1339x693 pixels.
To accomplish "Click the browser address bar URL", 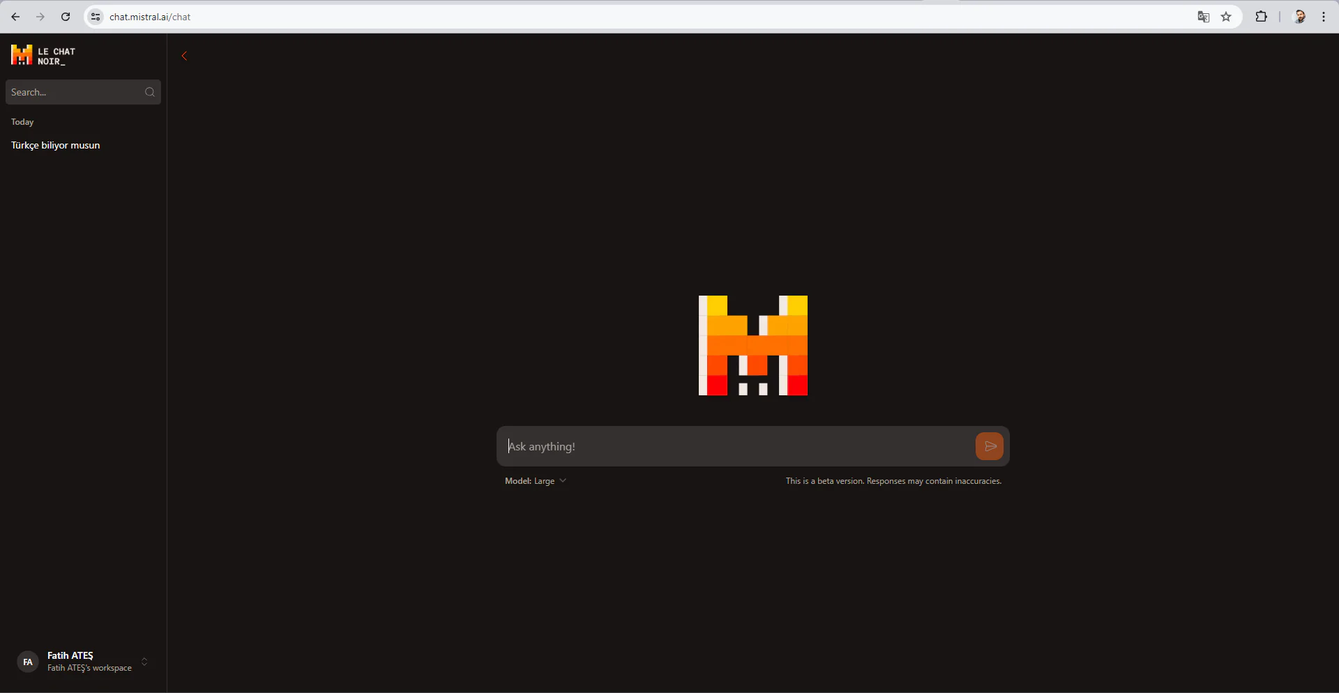I will tap(150, 17).
